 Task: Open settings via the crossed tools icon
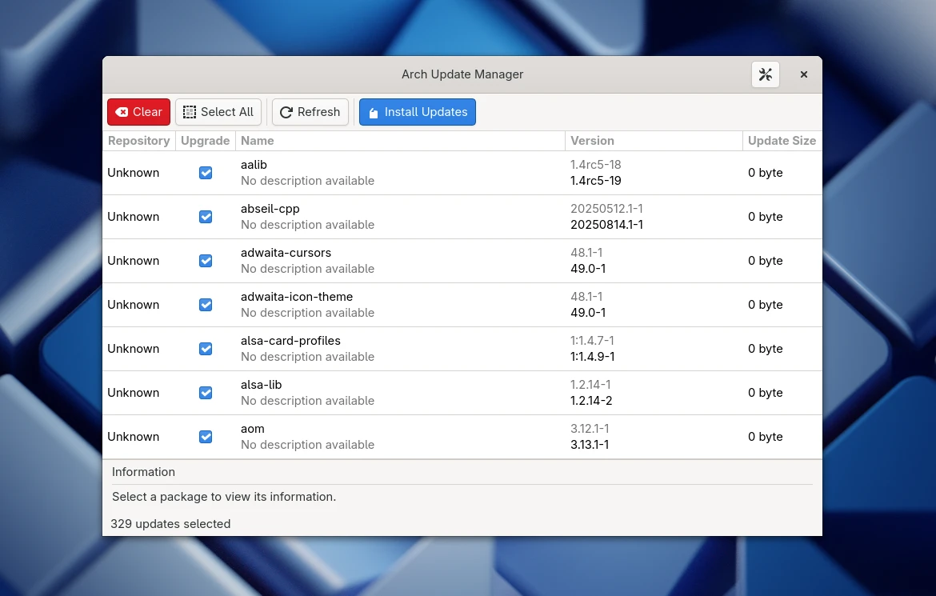(x=765, y=74)
